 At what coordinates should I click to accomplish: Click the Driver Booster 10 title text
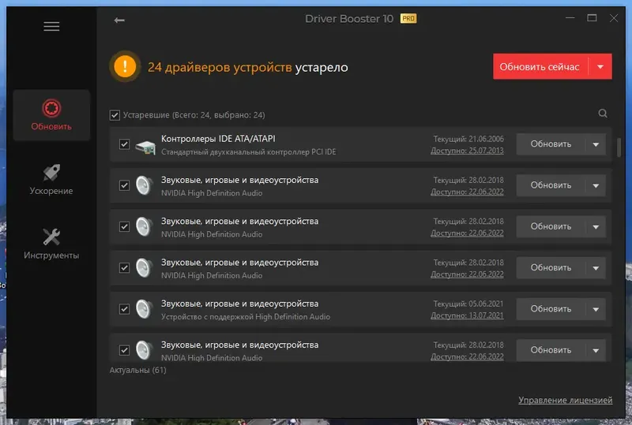(x=349, y=19)
